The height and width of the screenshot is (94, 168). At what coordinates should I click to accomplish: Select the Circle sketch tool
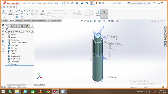click(x=22, y=11)
